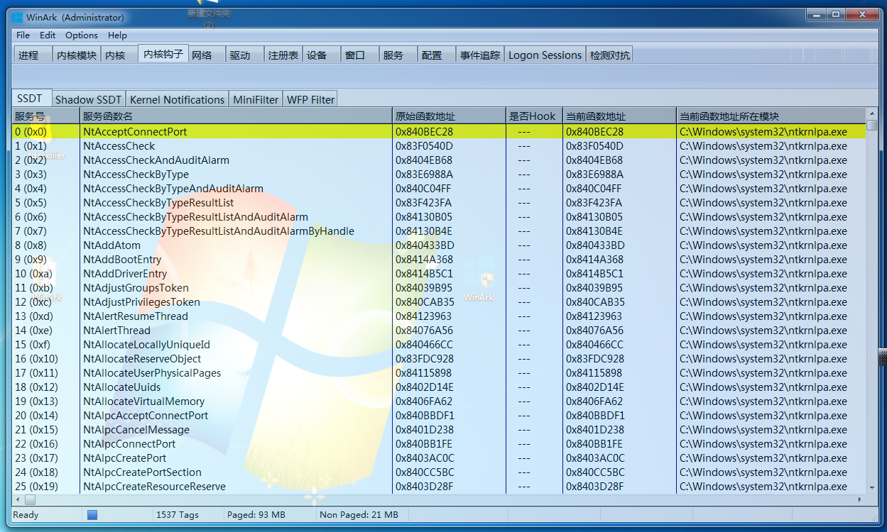The width and height of the screenshot is (887, 532).
Task: Switch to the 事件追踪 tab
Action: (480, 55)
